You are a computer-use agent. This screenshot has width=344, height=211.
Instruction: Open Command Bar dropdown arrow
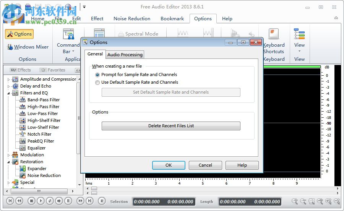tap(73, 51)
